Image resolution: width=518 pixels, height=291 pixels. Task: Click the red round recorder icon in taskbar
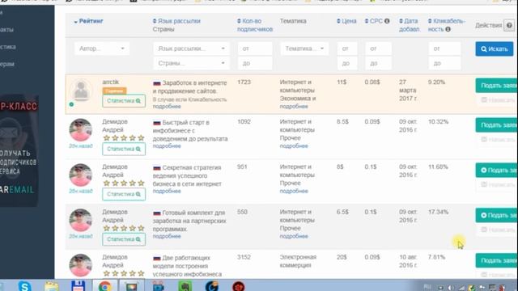click(238, 286)
